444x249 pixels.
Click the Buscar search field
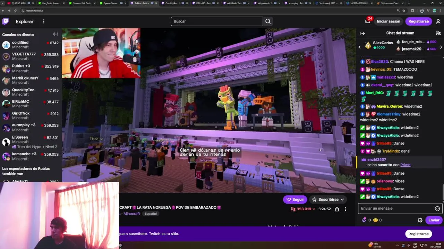click(x=217, y=21)
